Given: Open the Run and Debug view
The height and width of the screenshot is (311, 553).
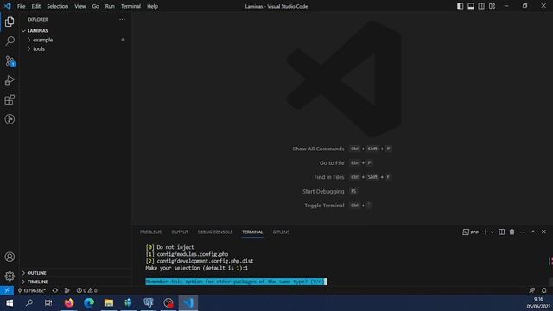Looking at the screenshot, I should tap(10, 80).
